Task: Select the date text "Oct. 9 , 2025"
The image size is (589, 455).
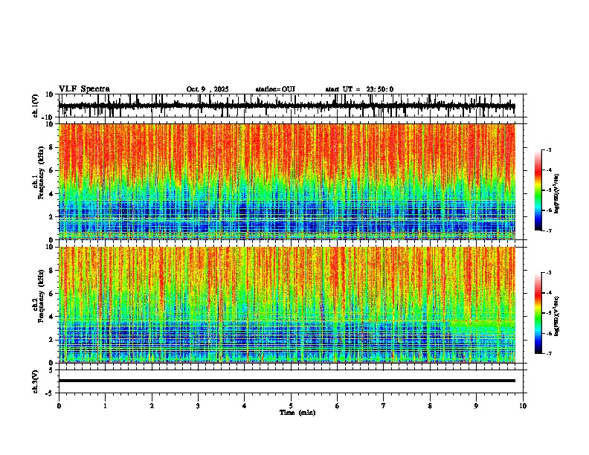Action: [x=207, y=89]
